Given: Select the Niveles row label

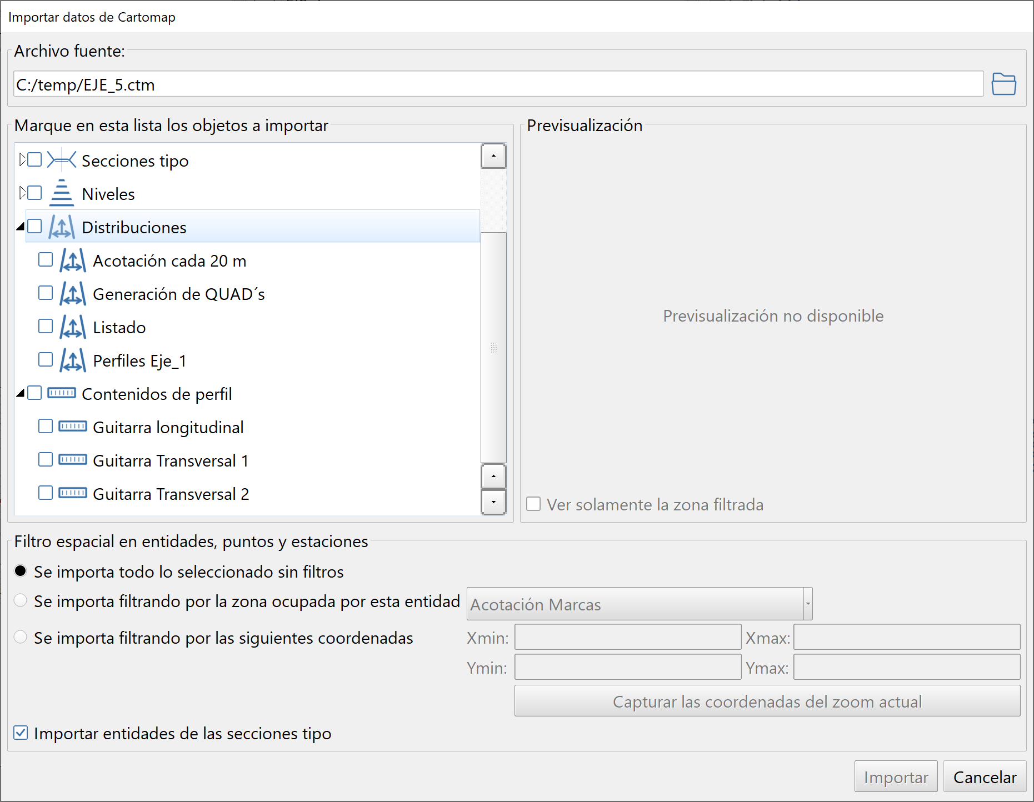Looking at the screenshot, I should (108, 194).
